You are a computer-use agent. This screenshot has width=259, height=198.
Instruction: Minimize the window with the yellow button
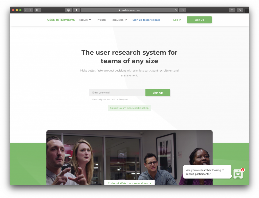17,10
